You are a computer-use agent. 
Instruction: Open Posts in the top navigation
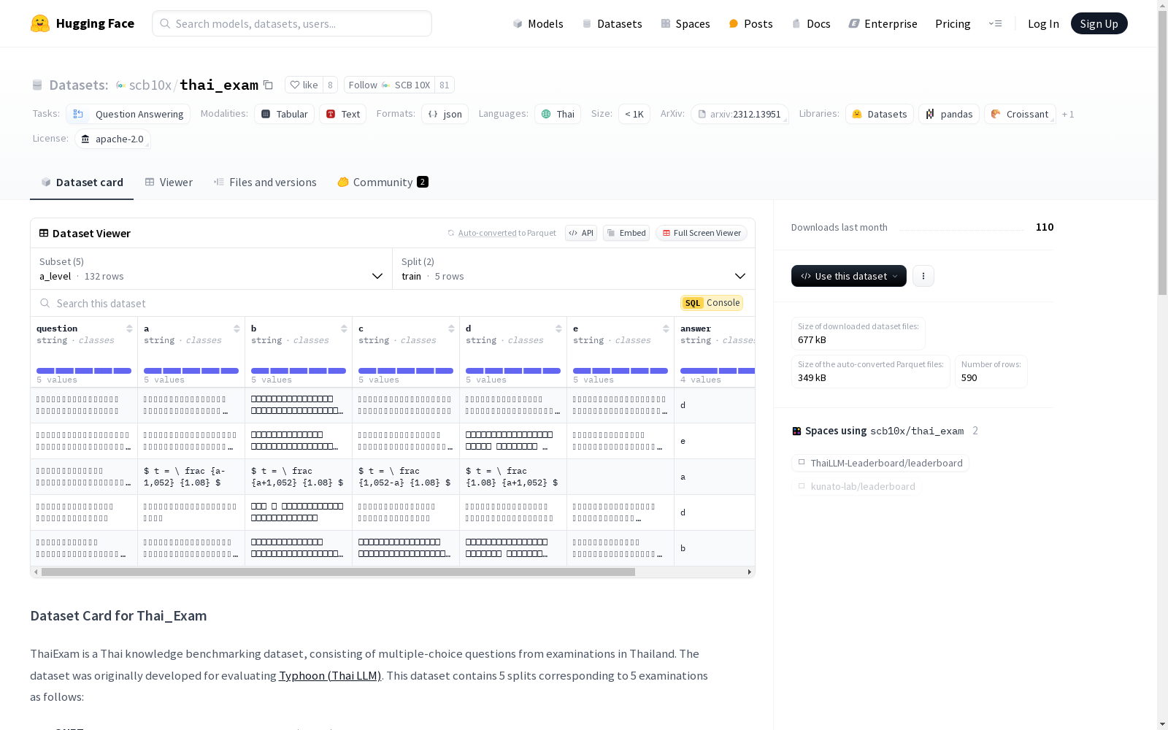point(751,23)
